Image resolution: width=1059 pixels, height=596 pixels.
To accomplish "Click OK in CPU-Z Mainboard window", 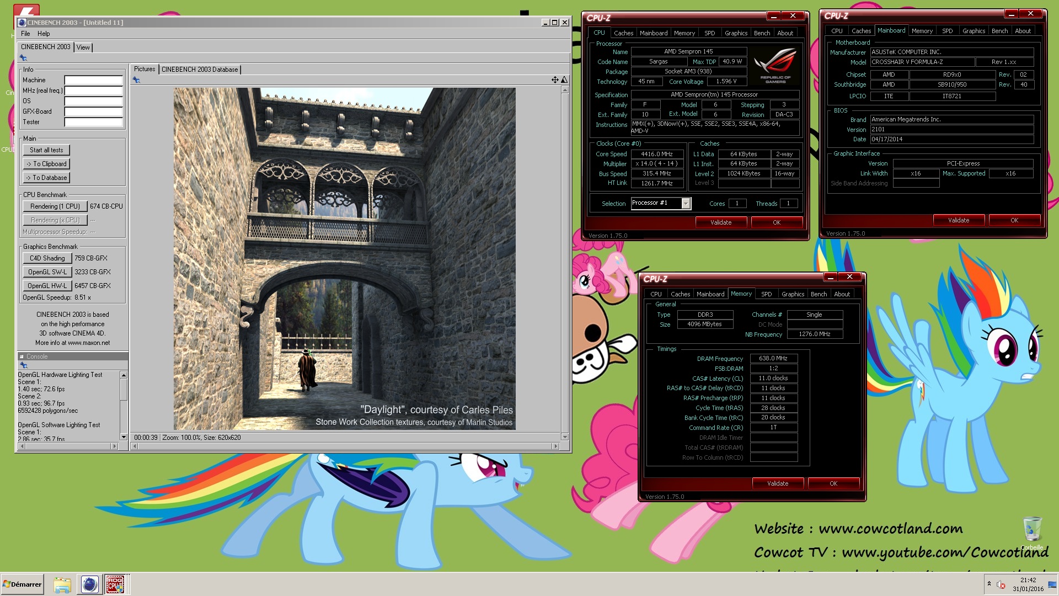I will (x=1014, y=220).
